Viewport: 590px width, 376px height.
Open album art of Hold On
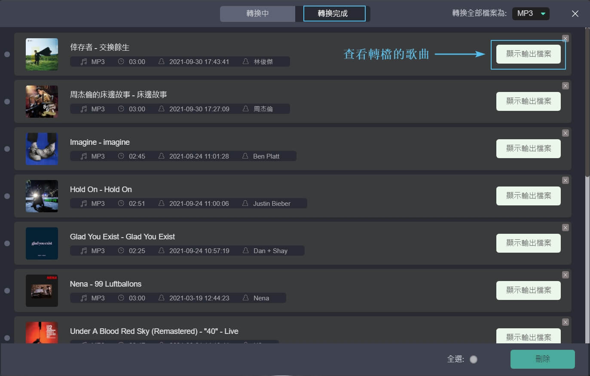pyautogui.click(x=42, y=196)
